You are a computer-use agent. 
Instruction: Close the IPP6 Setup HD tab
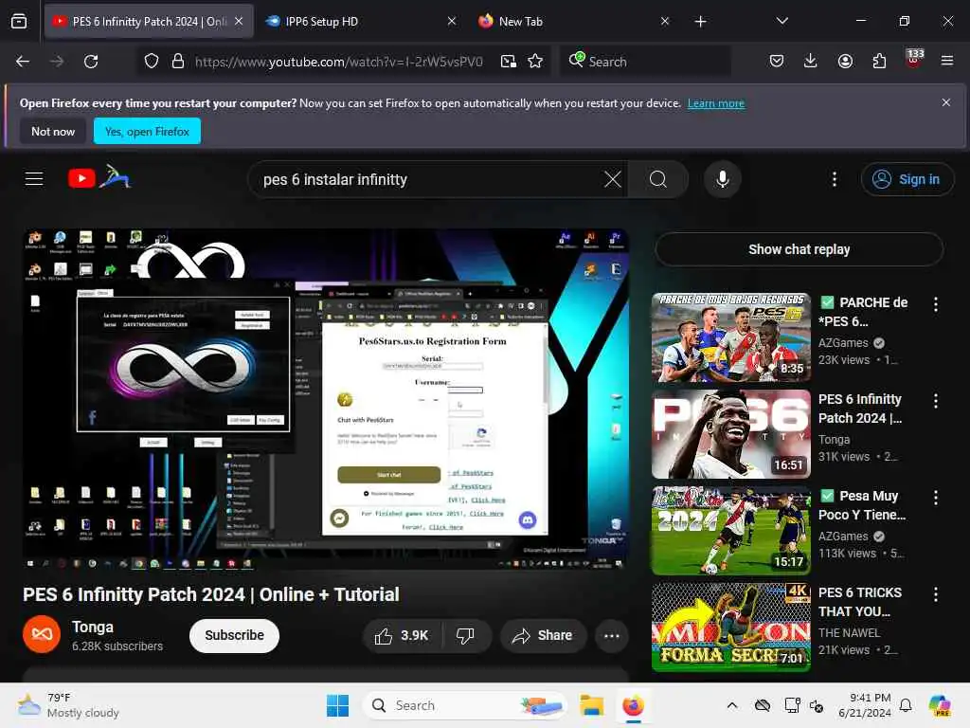click(452, 21)
